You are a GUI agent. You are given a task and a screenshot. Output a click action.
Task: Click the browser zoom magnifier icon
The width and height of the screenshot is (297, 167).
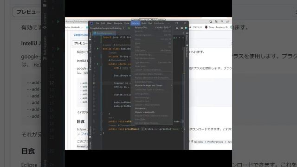click(x=222, y=22)
